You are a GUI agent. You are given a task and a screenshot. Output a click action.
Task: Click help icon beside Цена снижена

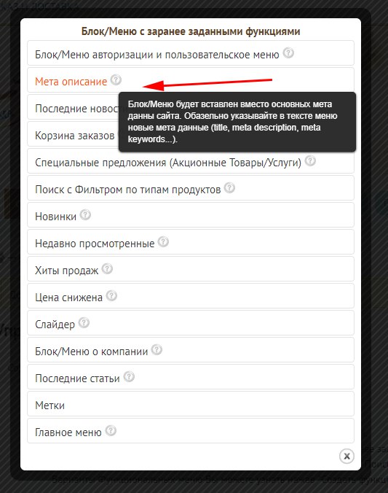pos(111,295)
